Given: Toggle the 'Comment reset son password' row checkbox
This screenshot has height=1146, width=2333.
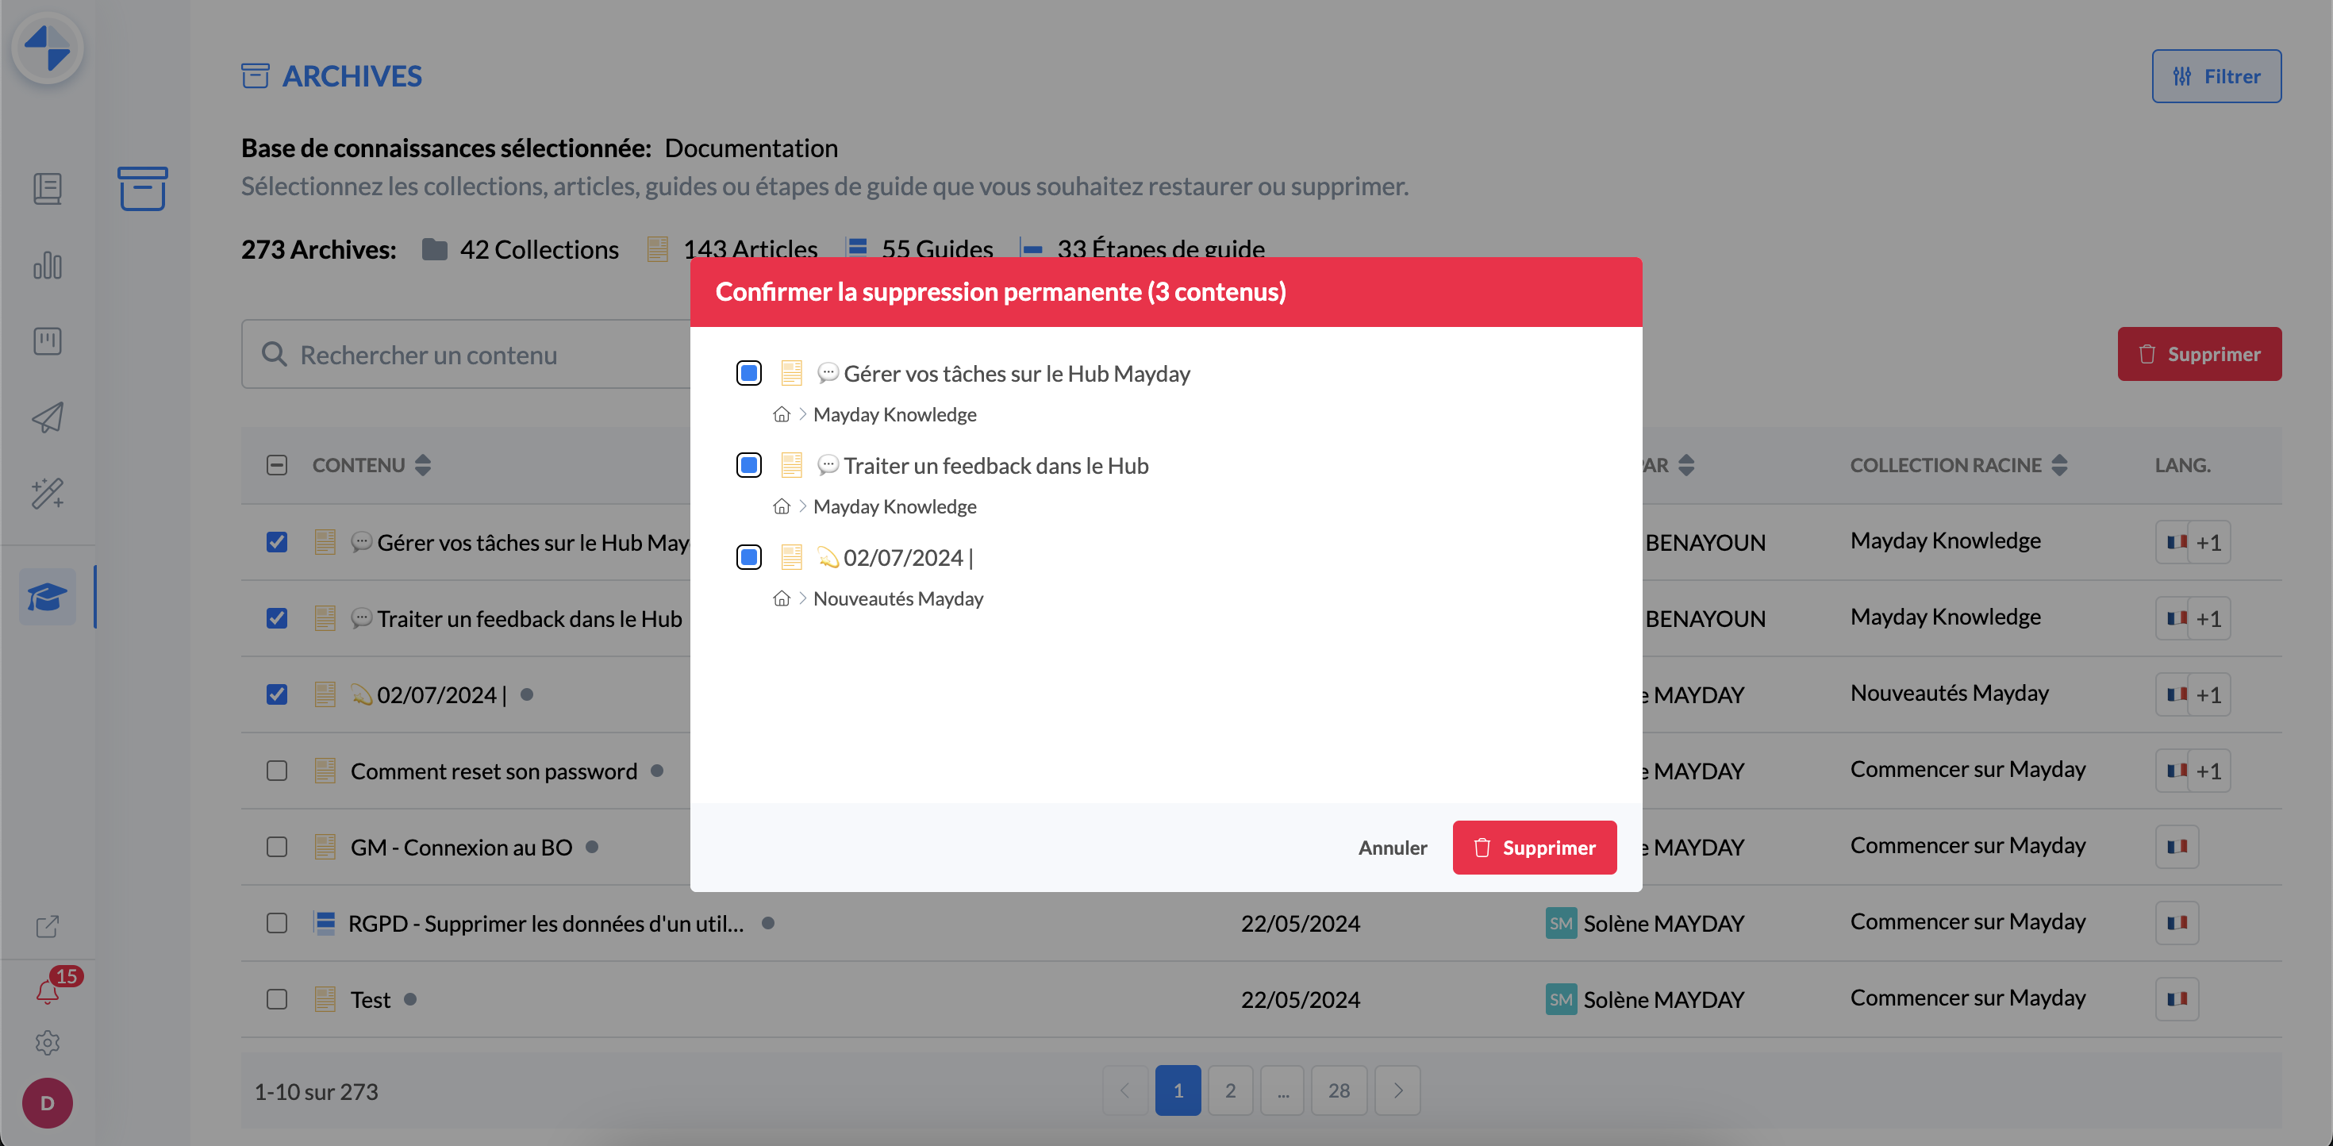Looking at the screenshot, I should [x=277, y=771].
